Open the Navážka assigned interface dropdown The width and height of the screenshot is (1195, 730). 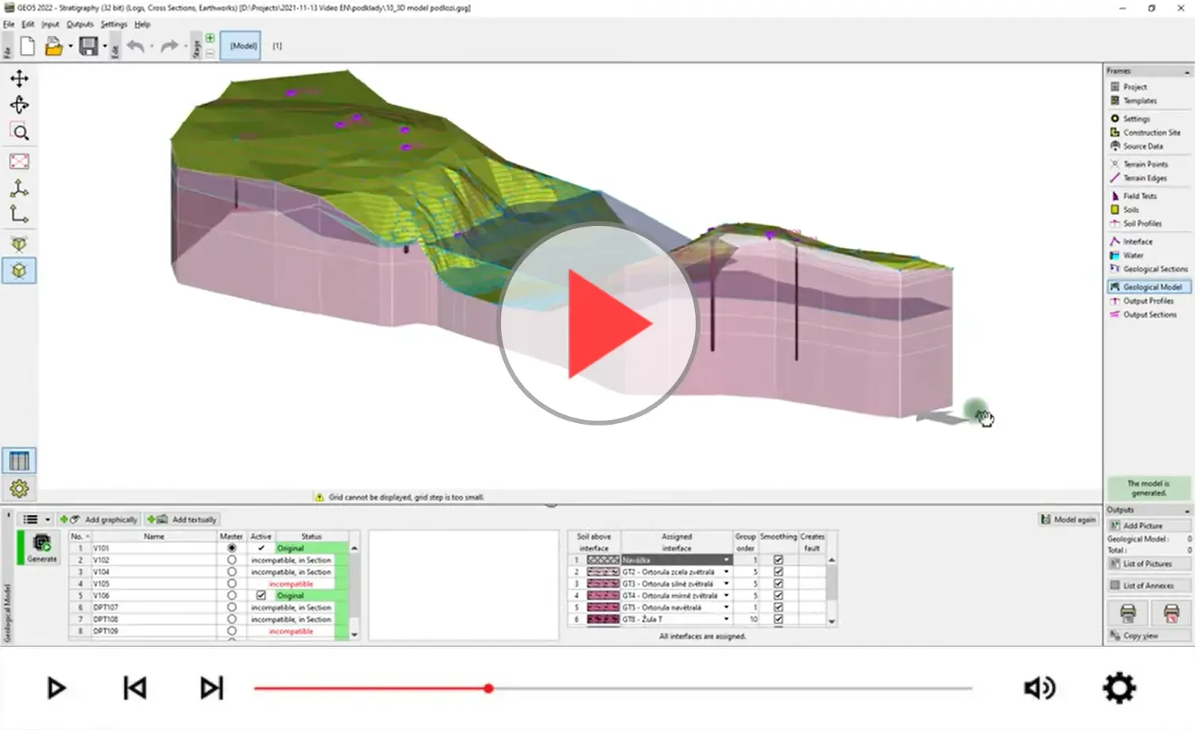pyautogui.click(x=726, y=560)
